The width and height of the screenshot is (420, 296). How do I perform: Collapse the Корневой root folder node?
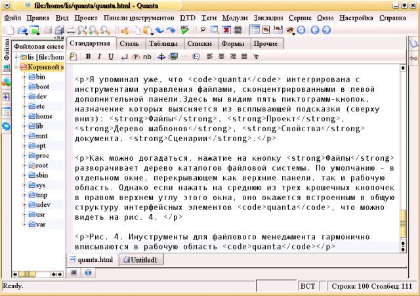tap(16, 67)
